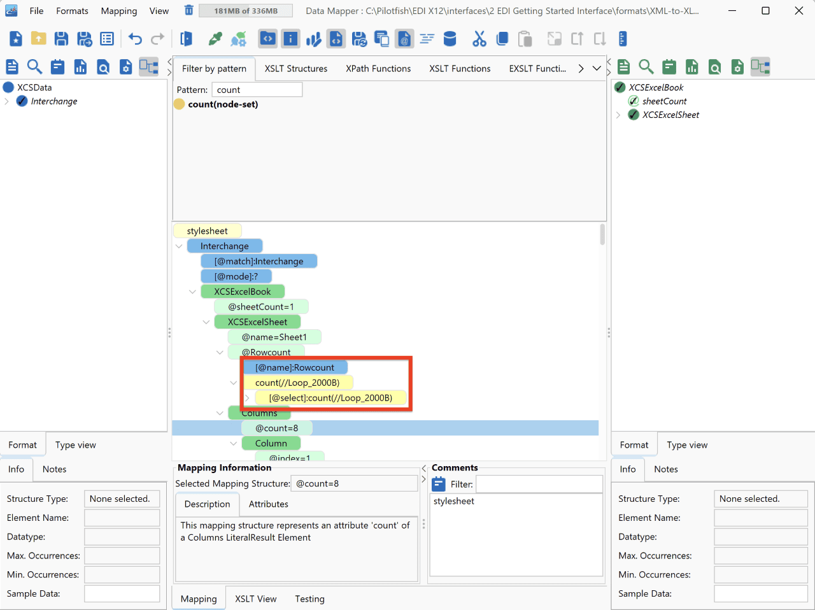Open the function tabs overflow dropdown
This screenshot has height=610, width=815.
597,69
